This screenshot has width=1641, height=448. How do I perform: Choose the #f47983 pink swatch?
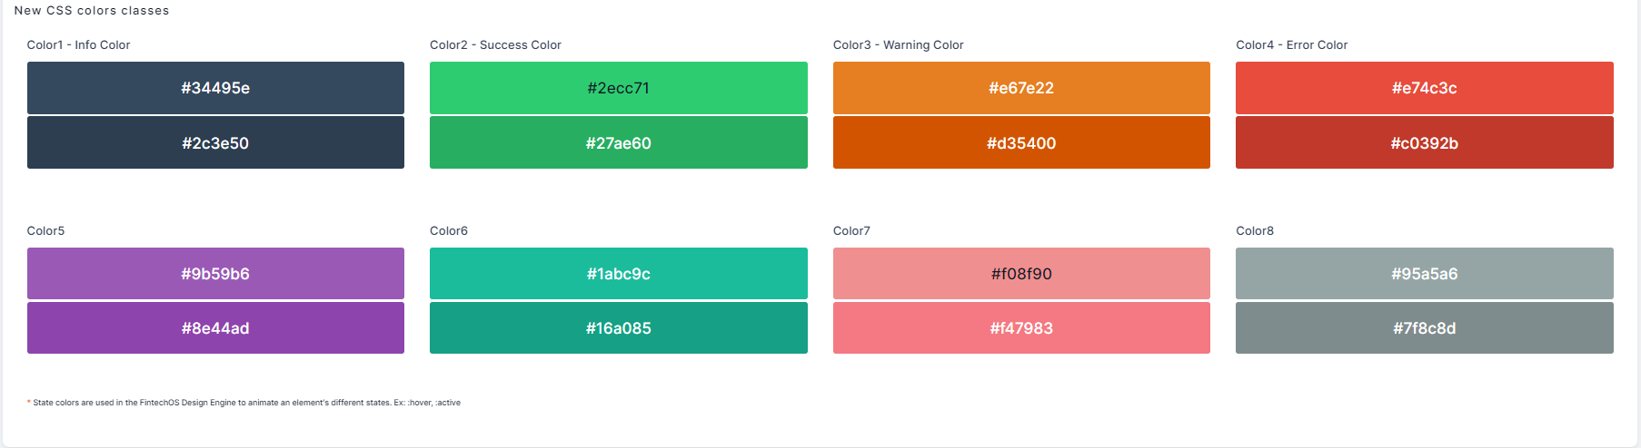[x=1021, y=327]
